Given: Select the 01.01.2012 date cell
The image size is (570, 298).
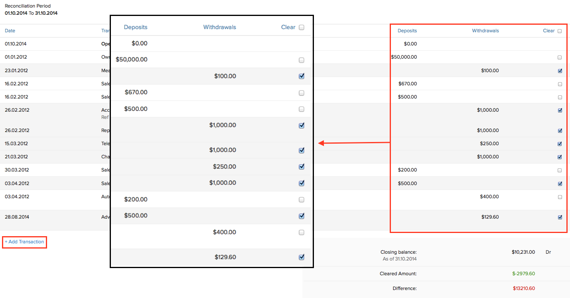Looking at the screenshot, I should coord(16,57).
